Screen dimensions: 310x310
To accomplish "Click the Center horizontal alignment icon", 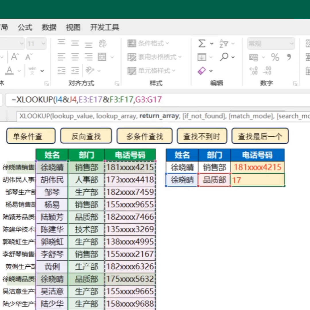I will [75, 57].
